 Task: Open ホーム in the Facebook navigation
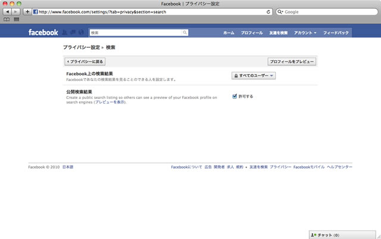[229, 33]
